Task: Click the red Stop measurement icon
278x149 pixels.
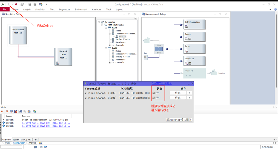Action: (16, 4)
